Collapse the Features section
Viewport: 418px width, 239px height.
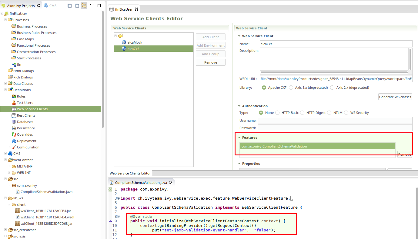tap(239, 138)
